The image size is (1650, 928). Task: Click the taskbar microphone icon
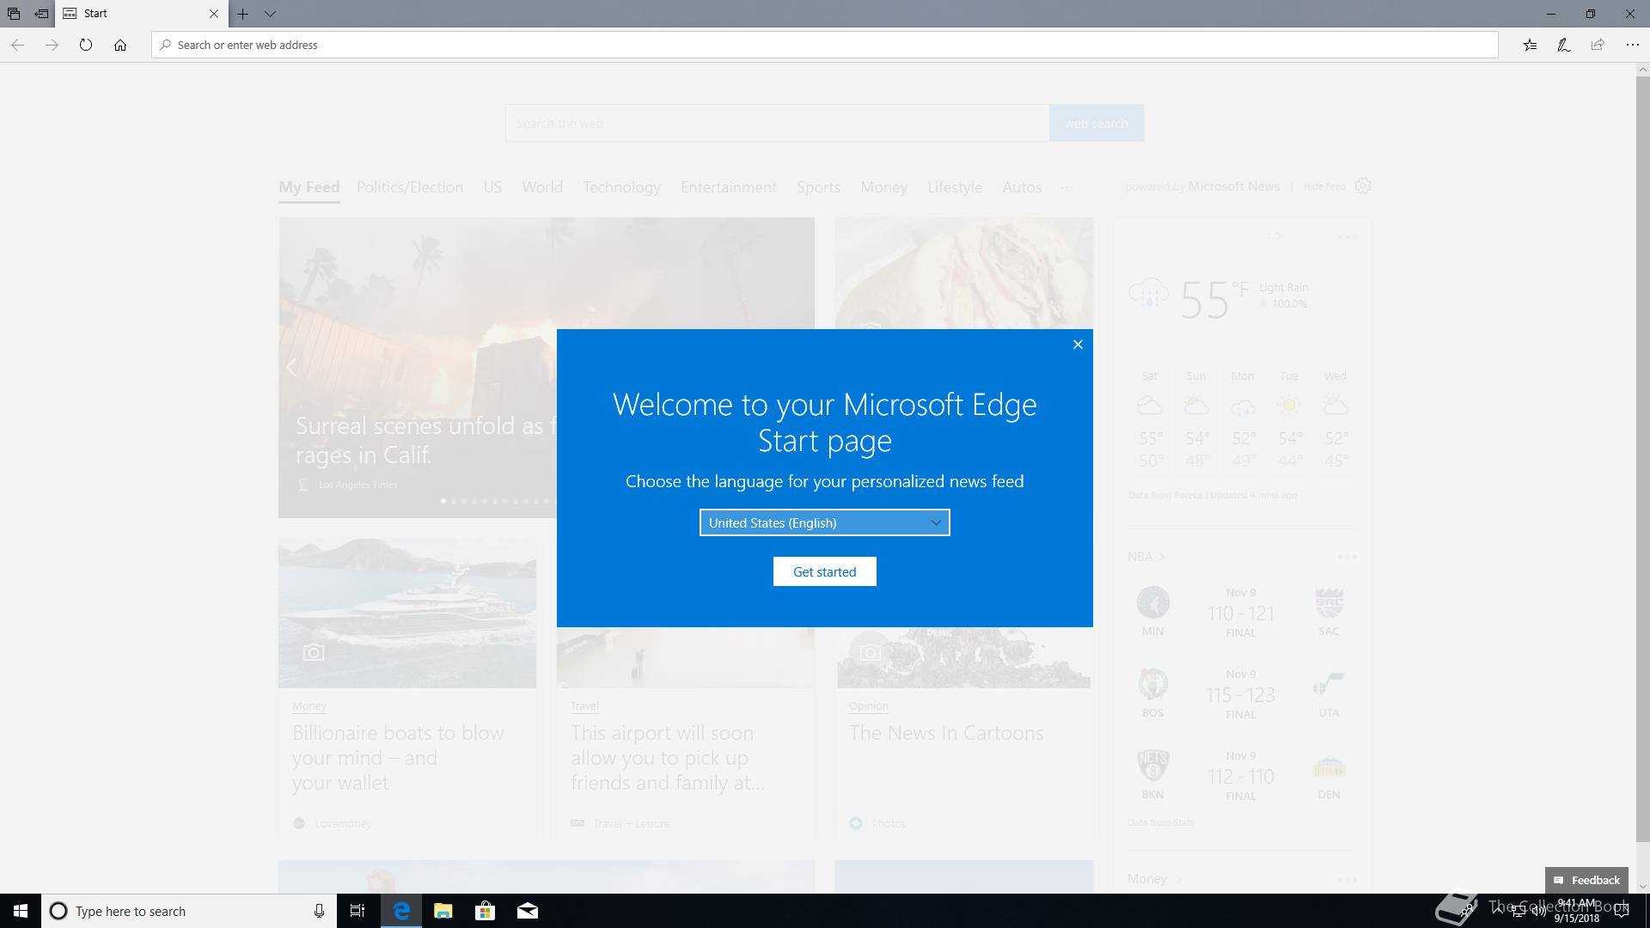point(319,911)
